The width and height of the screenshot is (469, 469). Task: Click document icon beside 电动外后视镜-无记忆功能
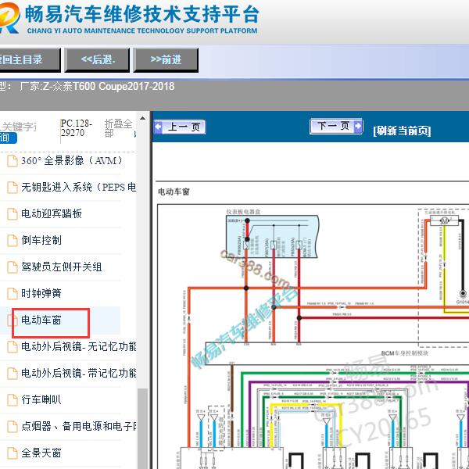pos(13,346)
